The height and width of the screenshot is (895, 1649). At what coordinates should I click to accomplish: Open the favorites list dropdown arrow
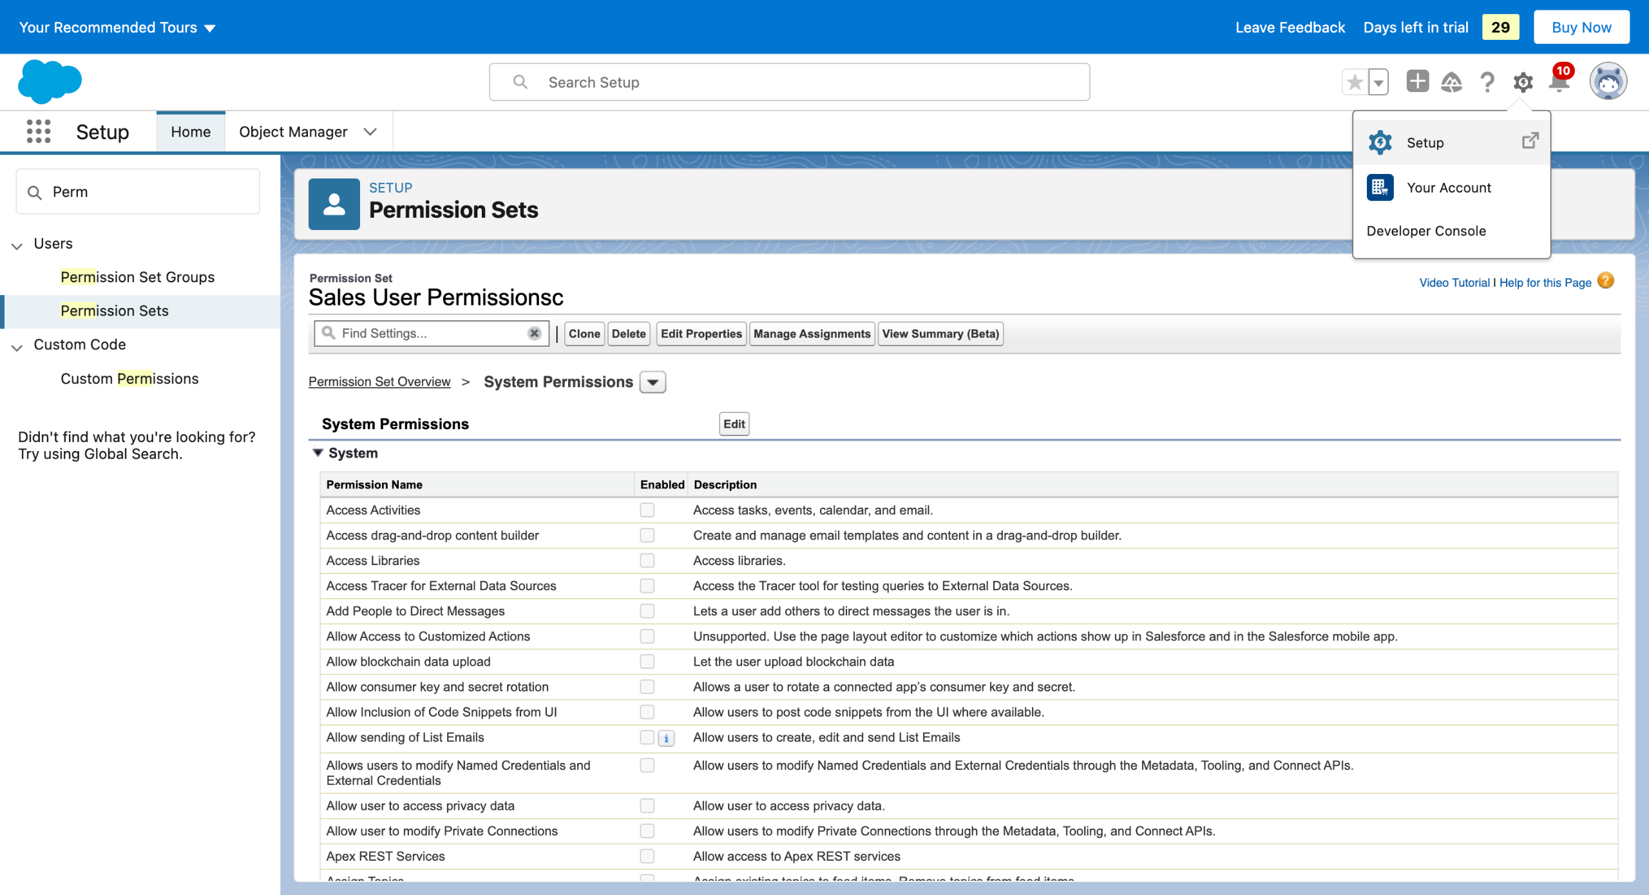[x=1378, y=82]
